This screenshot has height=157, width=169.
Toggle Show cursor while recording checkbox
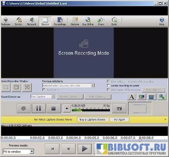click(x=108, y=90)
